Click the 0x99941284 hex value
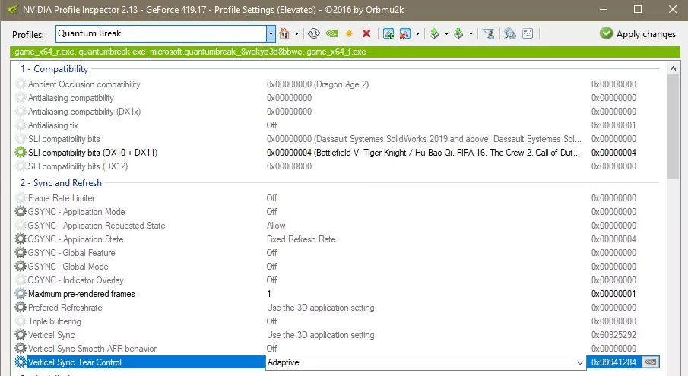Image resolution: width=688 pixels, height=376 pixels. (x=613, y=362)
